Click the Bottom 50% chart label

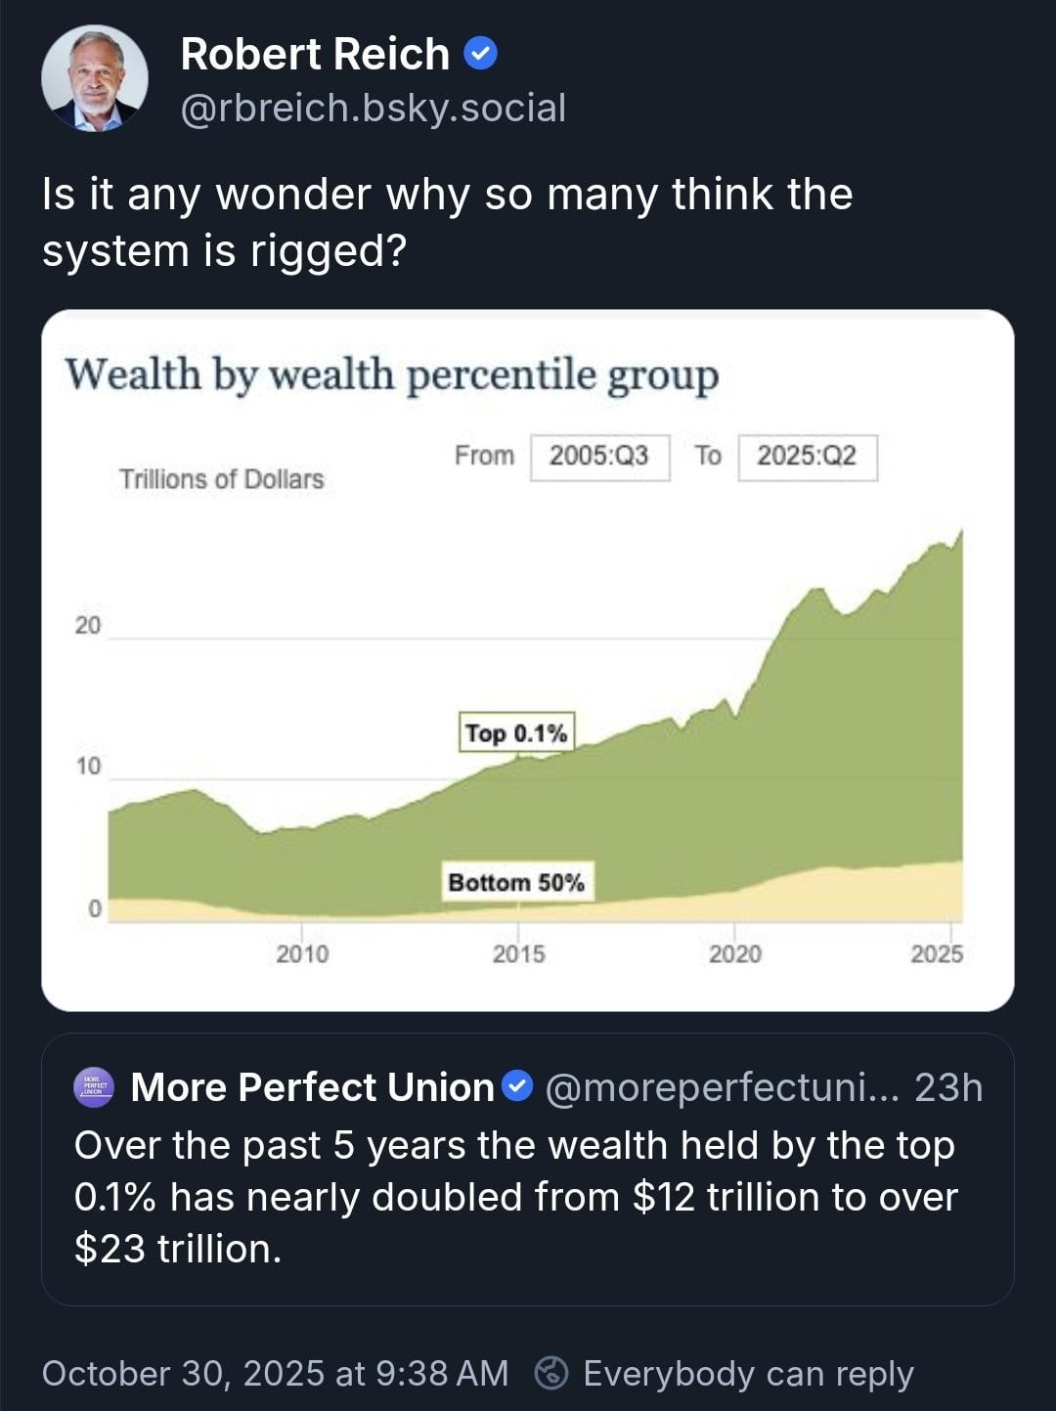coord(516,882)
